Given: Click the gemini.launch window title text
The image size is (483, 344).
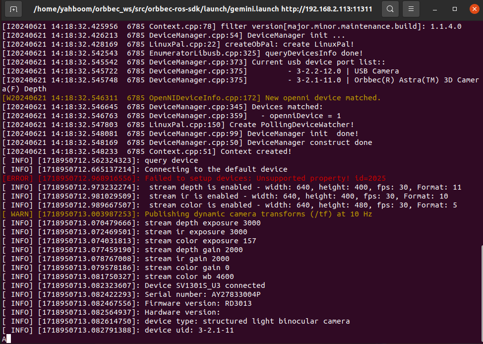Looking at the screenshot, I should (203, 9).
